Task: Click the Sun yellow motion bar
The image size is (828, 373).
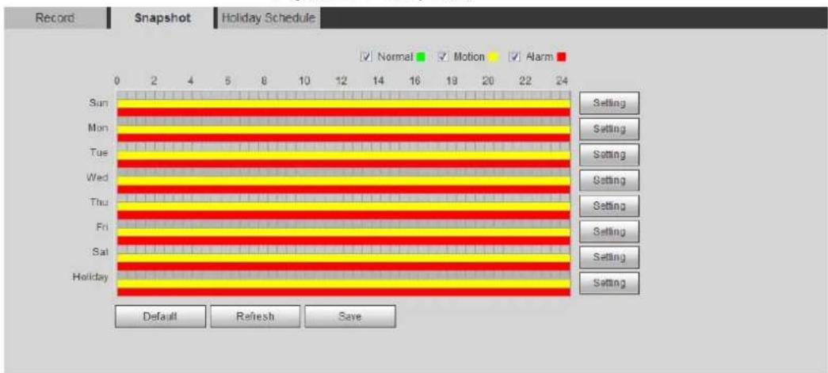Action: [343, 104]
